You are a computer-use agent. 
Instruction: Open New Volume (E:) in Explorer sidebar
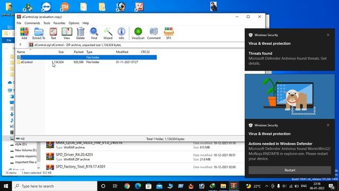tap(26, 150)
